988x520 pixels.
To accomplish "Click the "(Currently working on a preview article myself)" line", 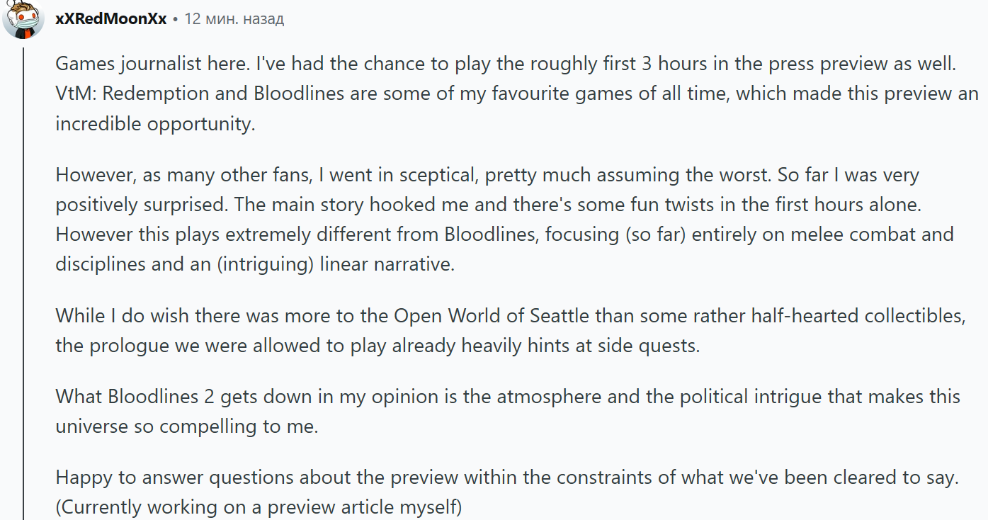I will click(x=259, y=507).
